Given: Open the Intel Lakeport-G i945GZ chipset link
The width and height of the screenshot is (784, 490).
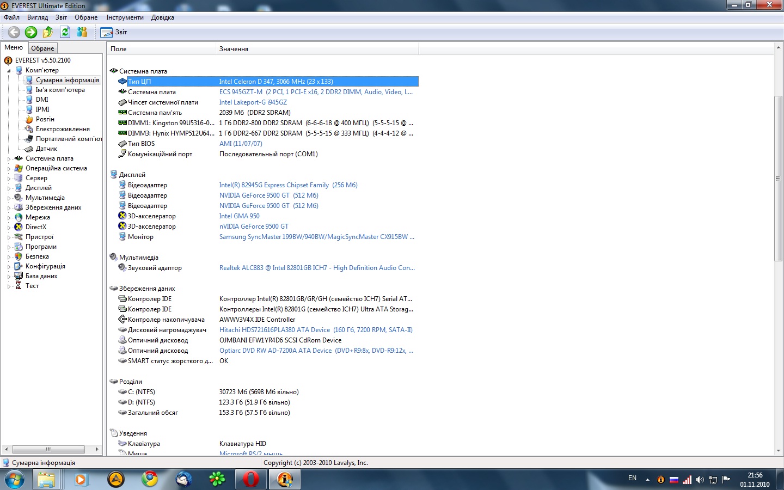Looking at the screenshot, I should (253, 102).
